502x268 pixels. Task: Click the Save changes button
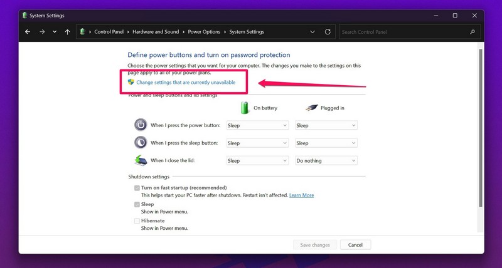tap(315, 245)
